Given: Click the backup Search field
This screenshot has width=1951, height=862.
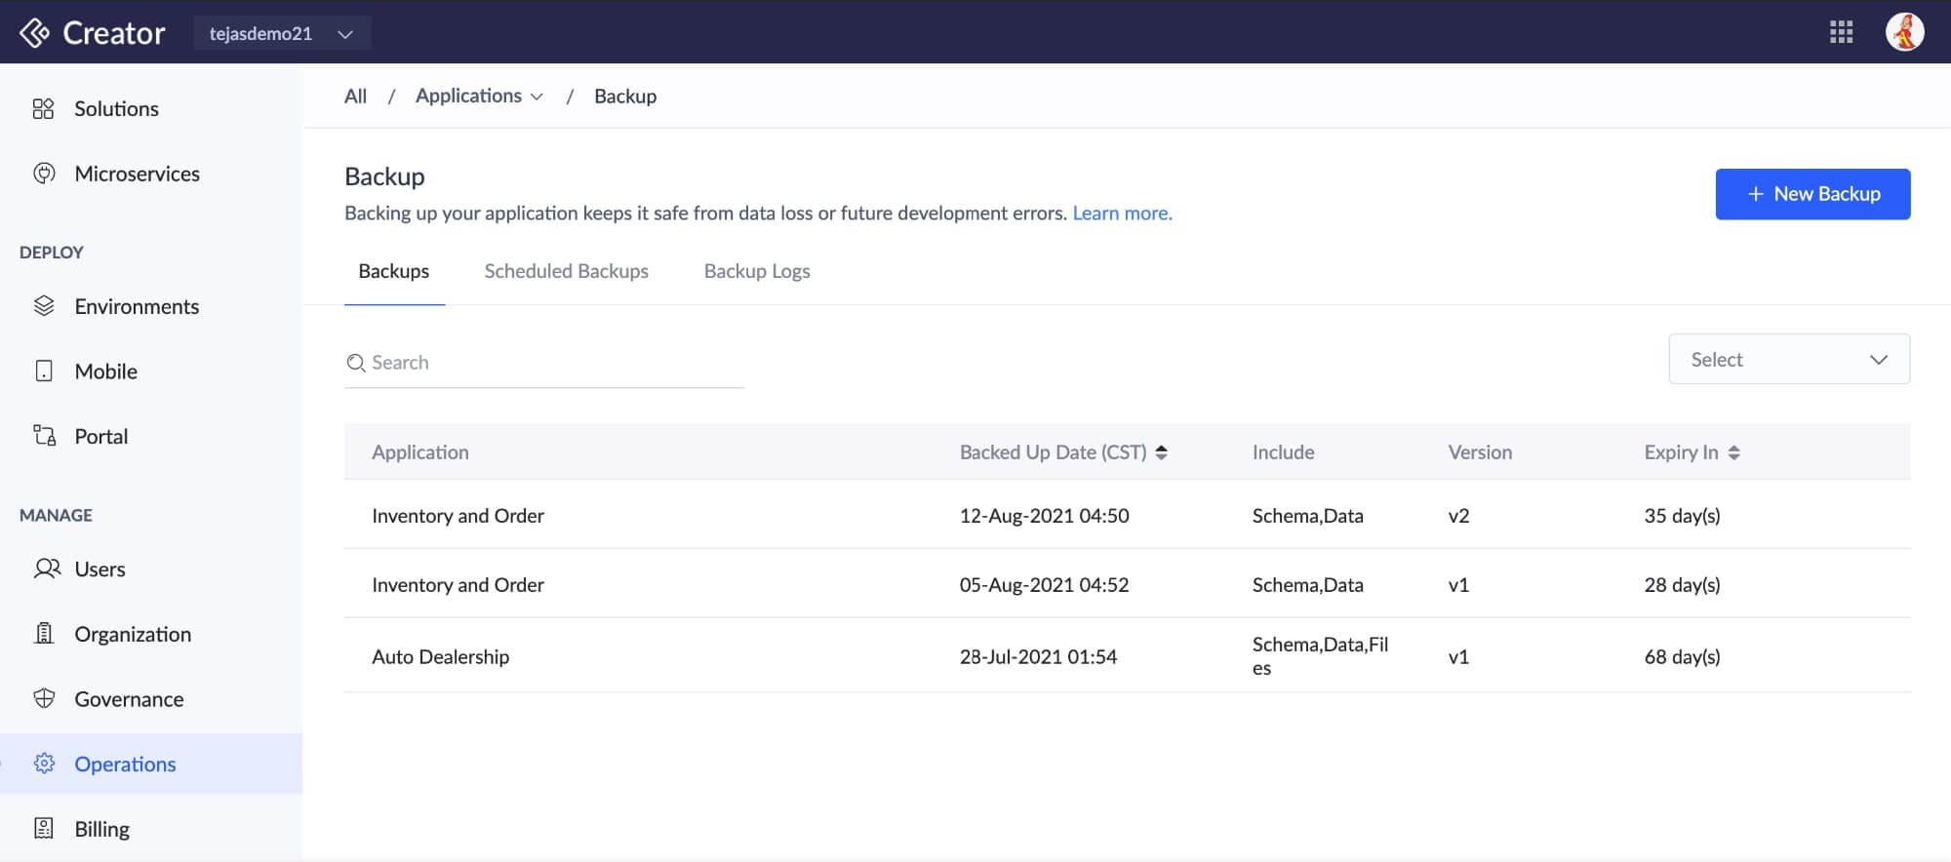Looking at the screenshot, I should [546, 363].
